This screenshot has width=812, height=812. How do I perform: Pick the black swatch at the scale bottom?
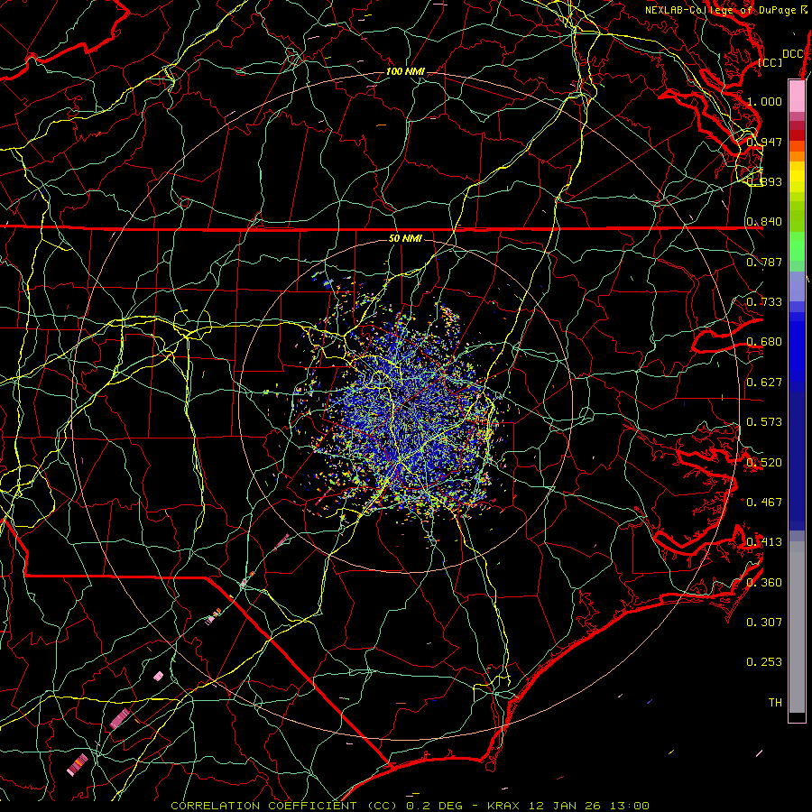point(797,716)
